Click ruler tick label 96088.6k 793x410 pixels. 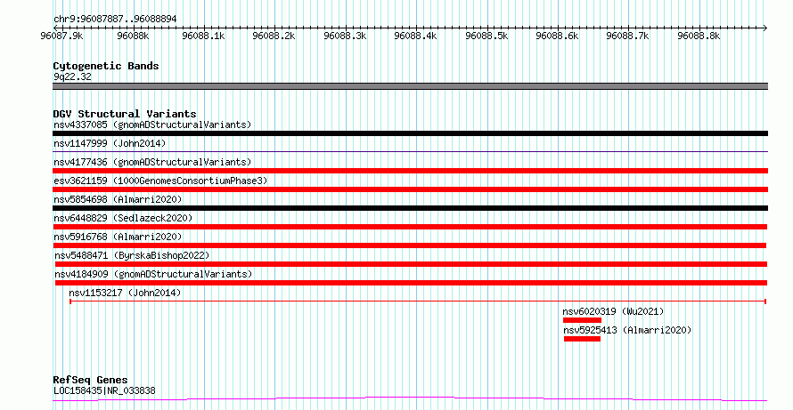[x=557, y=36]
